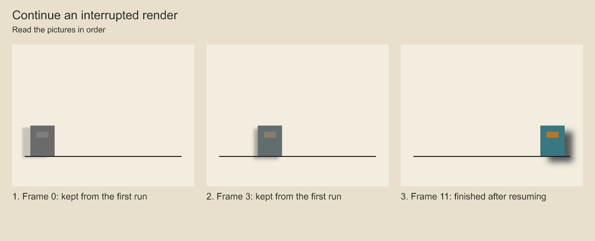Open the Frame 3 picture panel

pyautogui.click(x=297, y=115)
